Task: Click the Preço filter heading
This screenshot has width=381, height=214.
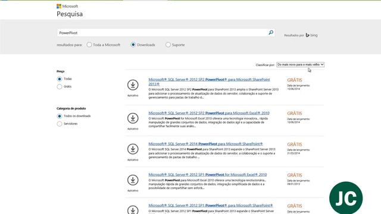Action: point(61,71)
